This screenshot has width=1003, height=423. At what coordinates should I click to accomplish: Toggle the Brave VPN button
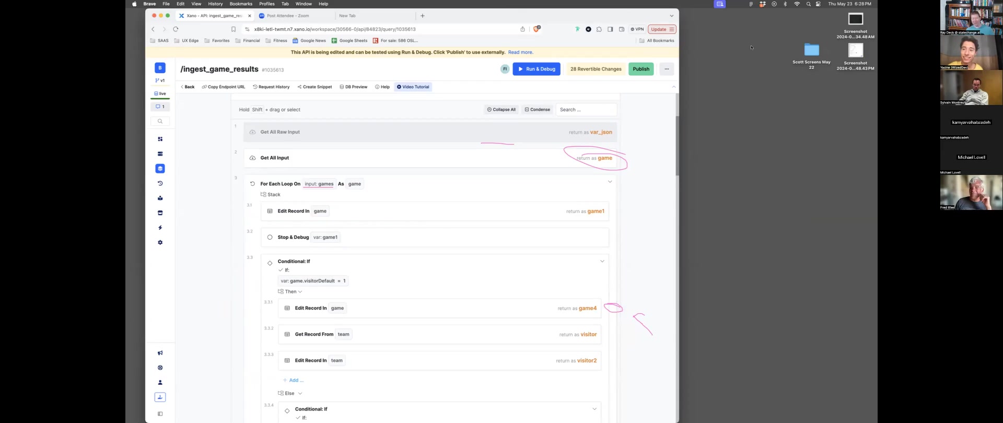click(x=637, y=29)
